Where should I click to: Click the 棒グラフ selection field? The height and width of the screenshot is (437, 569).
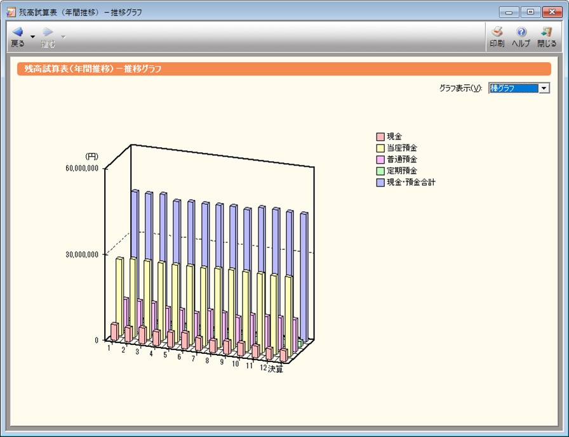[513, 88]
